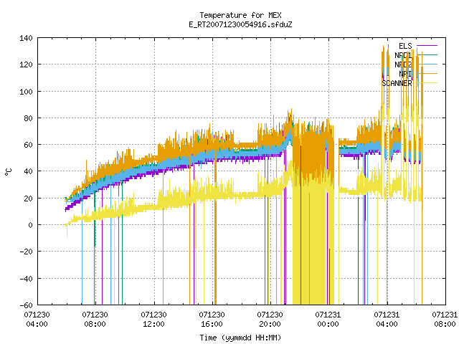The image size is (459, 344).
Task: Click the 071231 04:00 x-axis tick label
Action: (x=387, y=320)
